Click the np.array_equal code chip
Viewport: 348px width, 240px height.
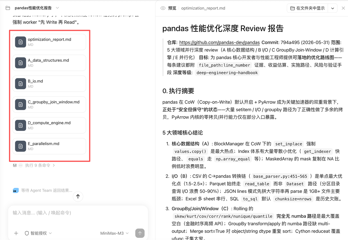point(233,159)
